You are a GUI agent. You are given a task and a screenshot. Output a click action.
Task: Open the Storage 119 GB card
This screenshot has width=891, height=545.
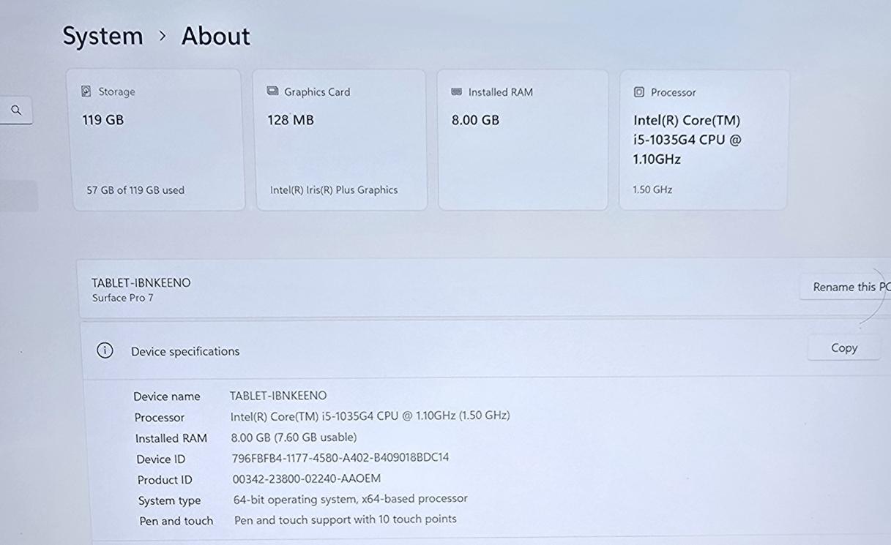[x=157, y=140]
